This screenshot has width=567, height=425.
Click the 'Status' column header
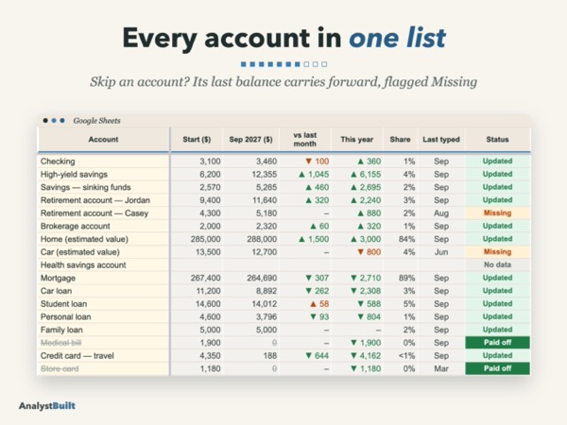(x=498, y=140)
